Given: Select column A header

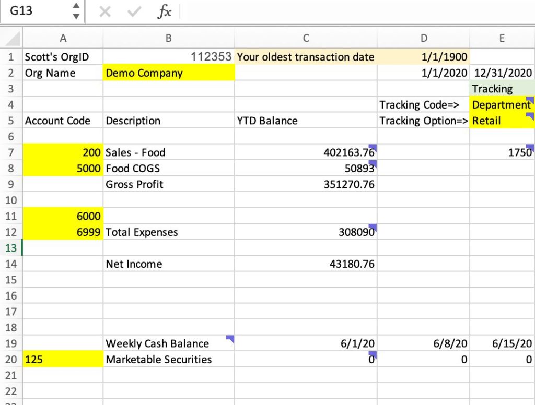Looking at the screenshot, I should click(63, 38).
